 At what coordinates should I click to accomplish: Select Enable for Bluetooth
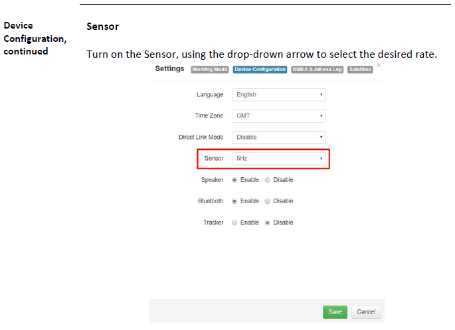pyautogui.click(x=234, y=201)
